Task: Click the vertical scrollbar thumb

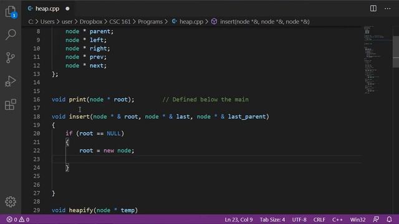Action: pos(396,52)
